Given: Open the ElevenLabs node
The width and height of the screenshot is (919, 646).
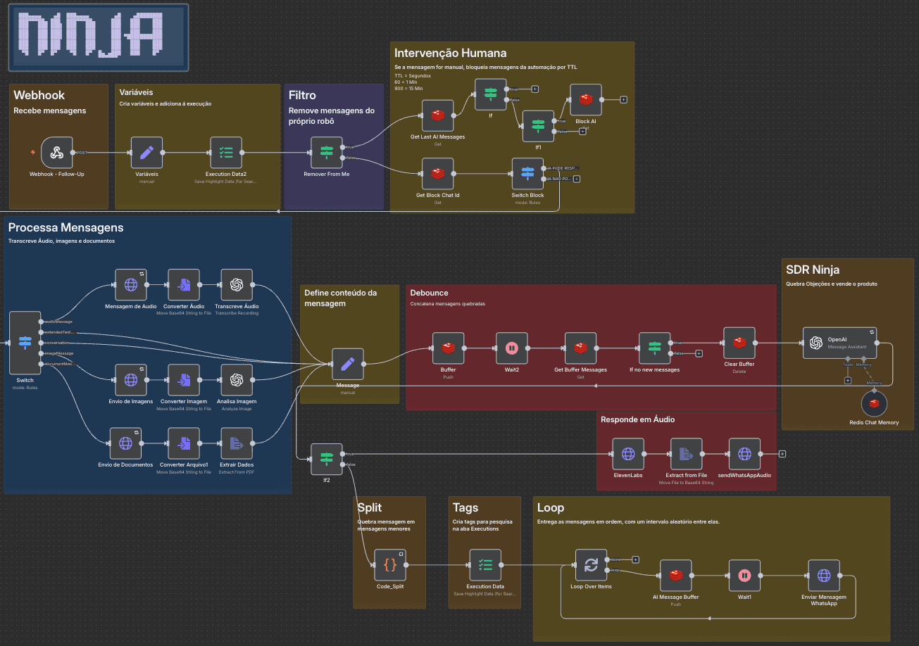Looking at the screenshot, I should [x=627, y=453].
